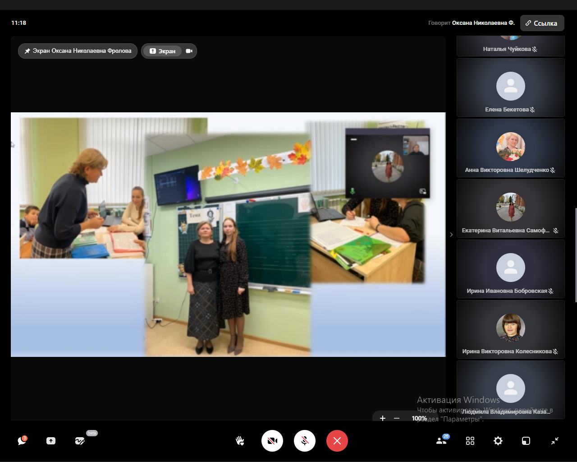Switch to the Экран view tab

tap(162, 51)
